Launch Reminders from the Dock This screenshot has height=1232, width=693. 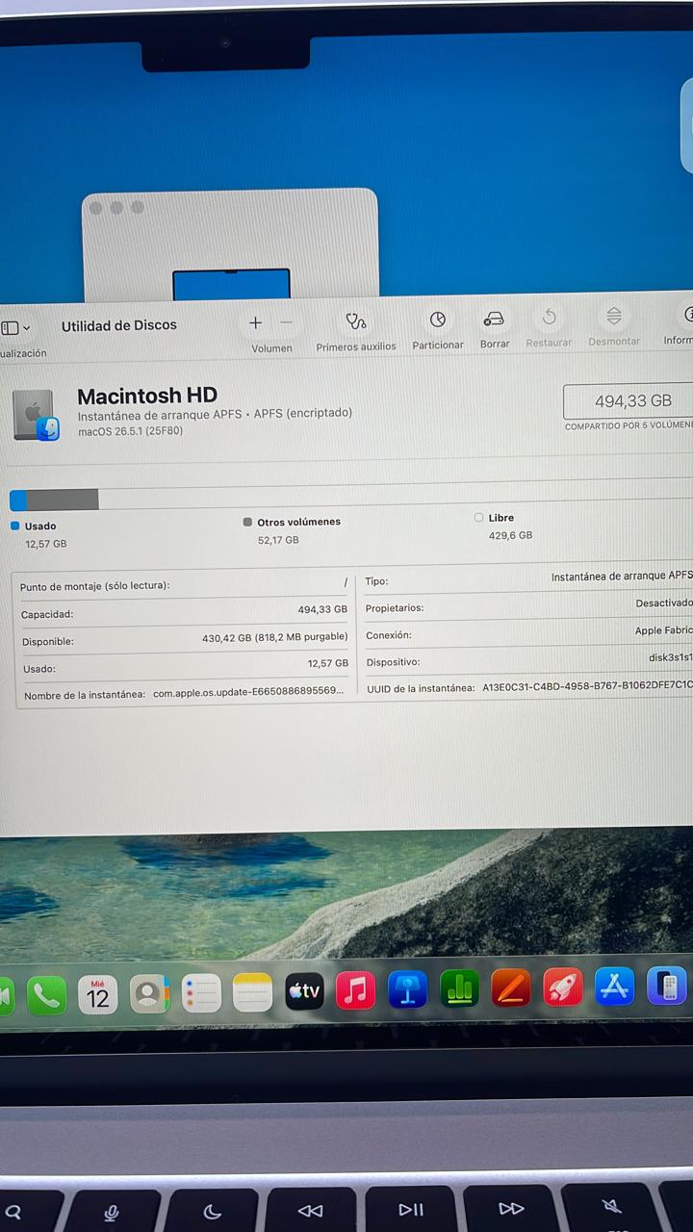click(201, 993)
